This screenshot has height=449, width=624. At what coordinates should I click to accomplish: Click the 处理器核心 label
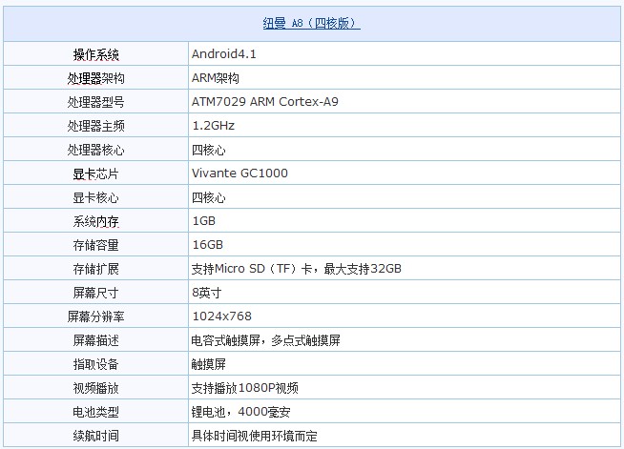(95, 150)
